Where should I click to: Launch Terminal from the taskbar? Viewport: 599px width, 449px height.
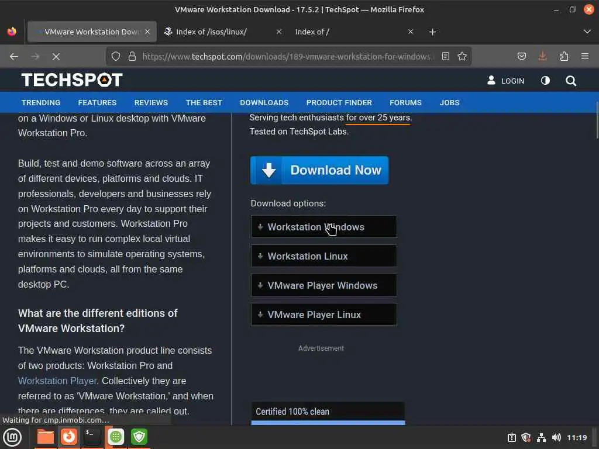92,437
